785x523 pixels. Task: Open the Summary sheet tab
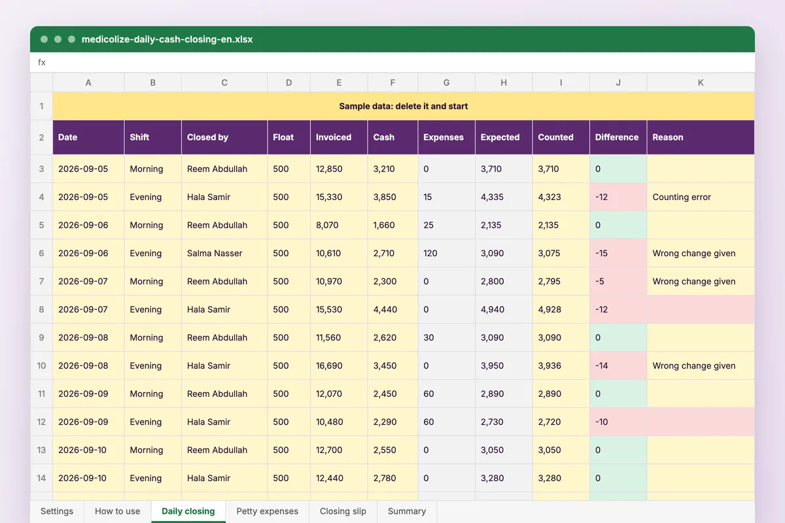coord(407,511)
